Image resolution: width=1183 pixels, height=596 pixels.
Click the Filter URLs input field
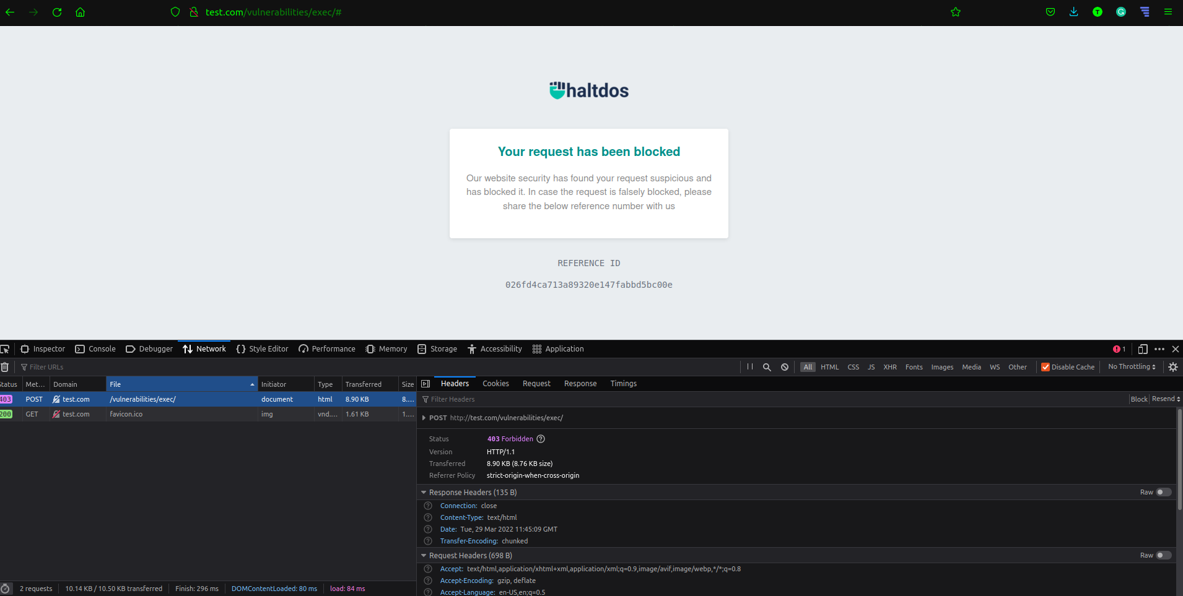click(x=378, y=367)
